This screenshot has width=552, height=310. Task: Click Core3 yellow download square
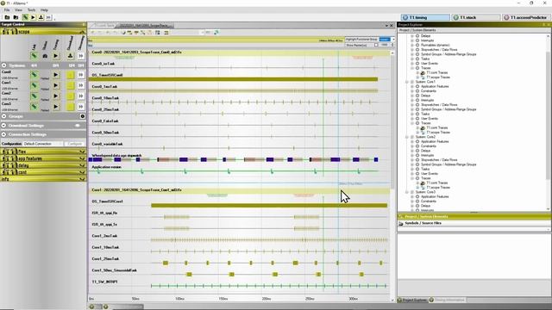point(71,107)
